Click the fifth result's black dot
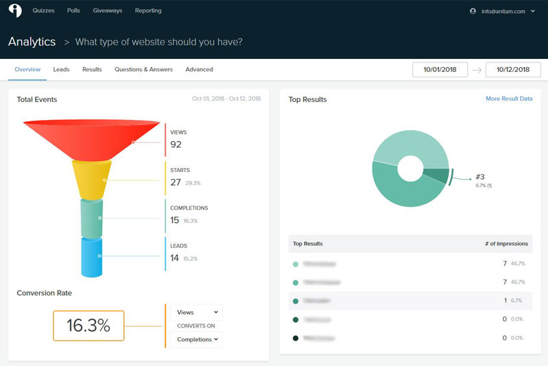 (295, 338)
